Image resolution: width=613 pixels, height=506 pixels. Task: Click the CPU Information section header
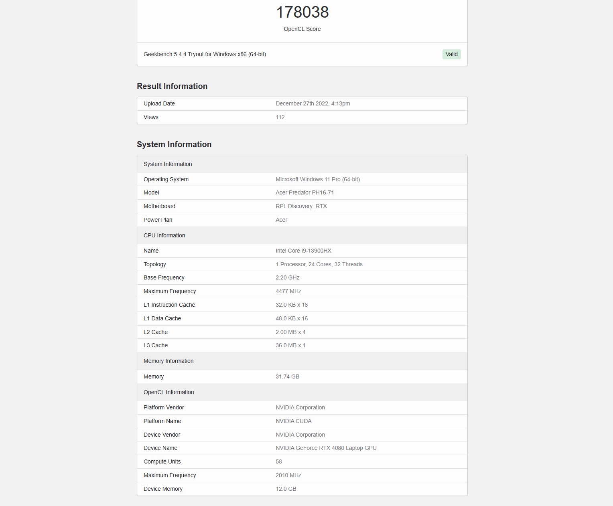[302, 235]
